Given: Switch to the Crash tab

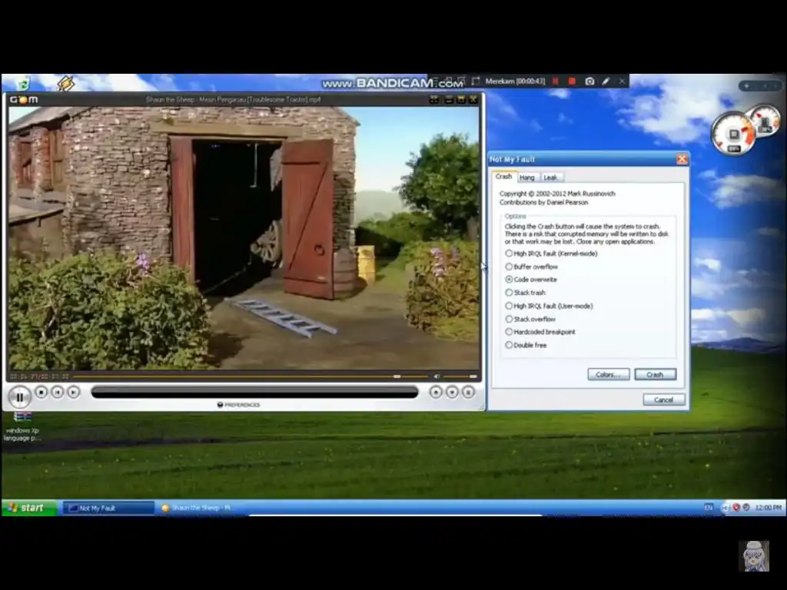Looking at the screenshot, I should (x=503, y=177).
